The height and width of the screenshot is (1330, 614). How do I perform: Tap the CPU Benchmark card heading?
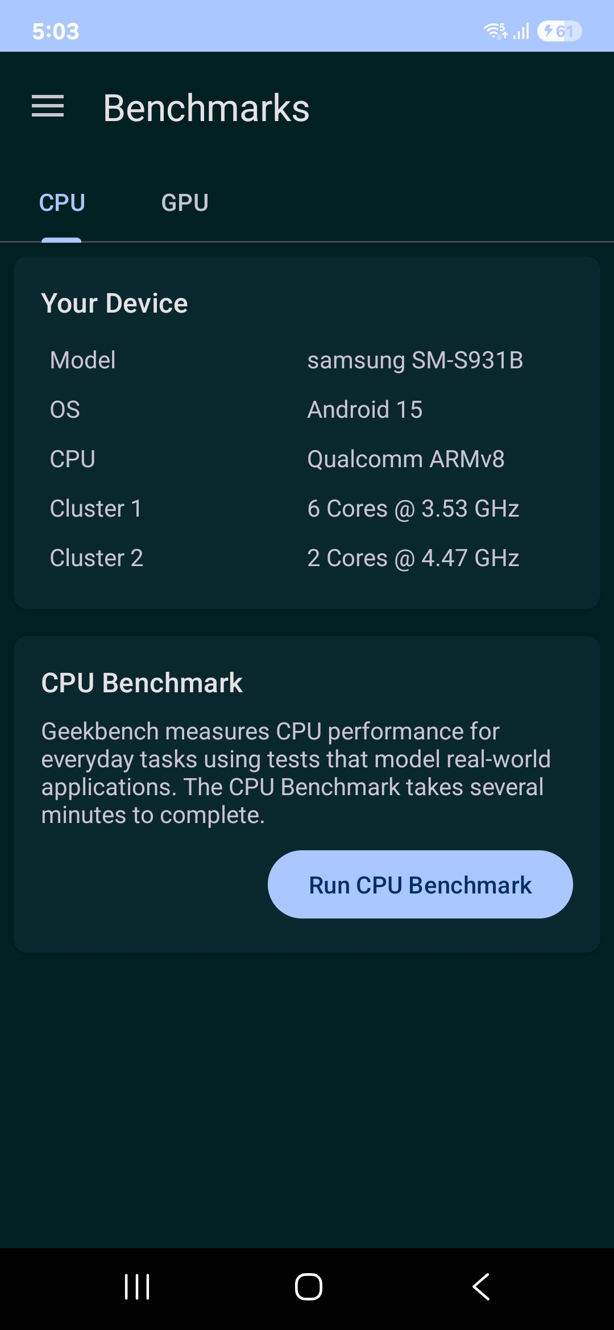click(142, 683)
